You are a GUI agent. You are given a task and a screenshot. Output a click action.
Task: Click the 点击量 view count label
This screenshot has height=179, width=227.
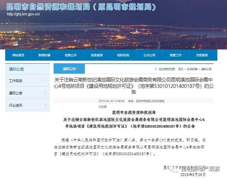coord(103,107)
